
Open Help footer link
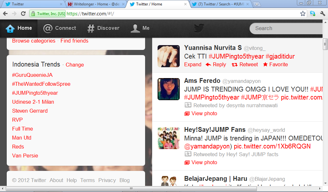71,180
